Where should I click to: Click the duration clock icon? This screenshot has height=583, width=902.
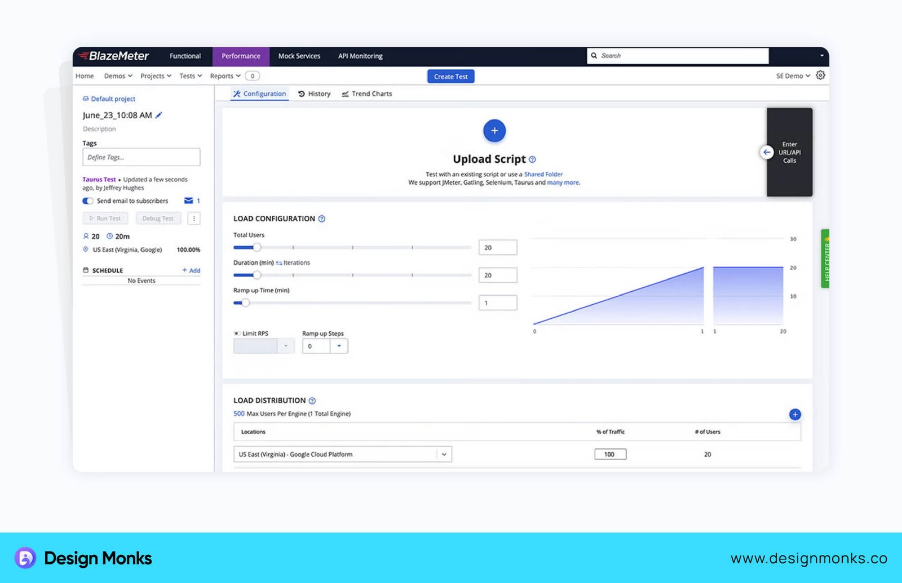110,236
